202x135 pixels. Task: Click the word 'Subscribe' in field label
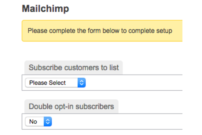pos(45,67)
